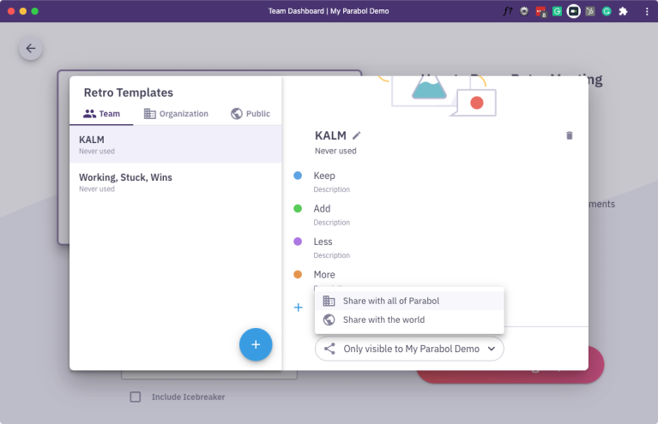
Task: Click the back arrow button
Action: pyautogui.click(x=31, y=49)
